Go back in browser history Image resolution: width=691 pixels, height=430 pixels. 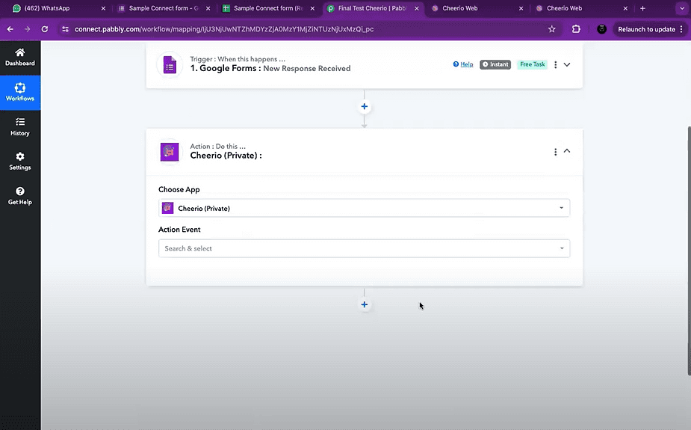[x=10, y=29]
